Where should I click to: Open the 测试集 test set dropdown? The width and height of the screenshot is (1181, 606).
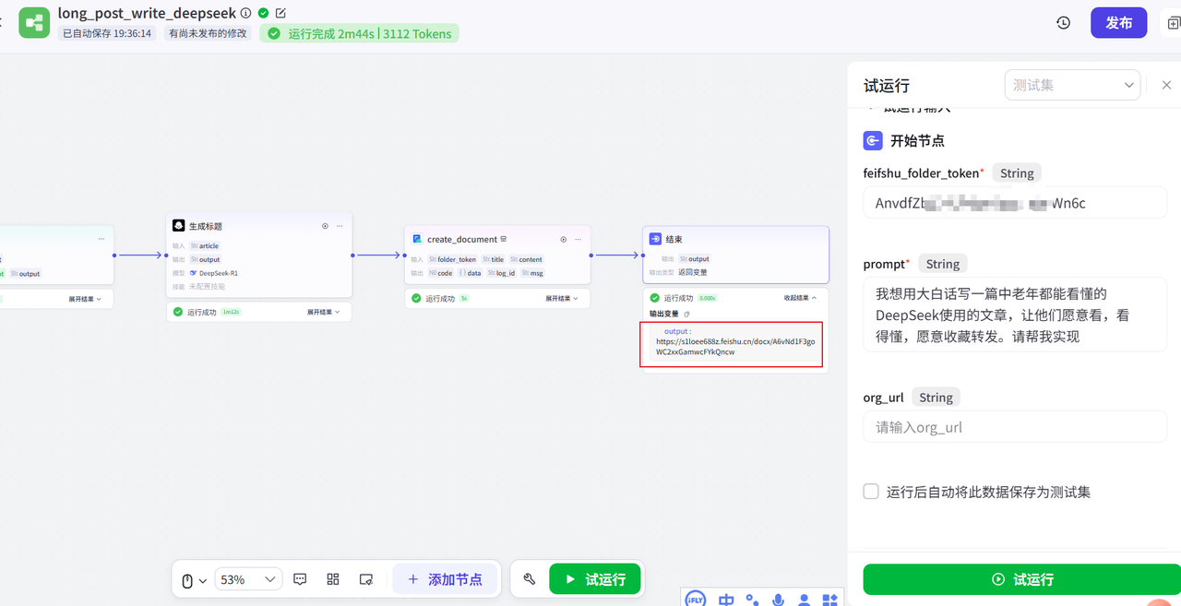1072,85
